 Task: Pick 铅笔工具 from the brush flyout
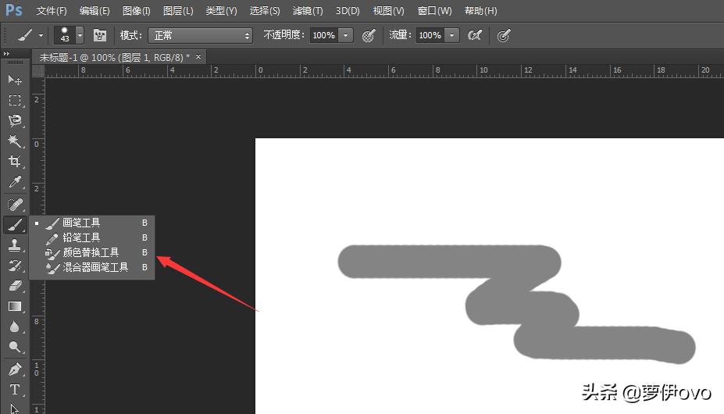click(81, 237)
